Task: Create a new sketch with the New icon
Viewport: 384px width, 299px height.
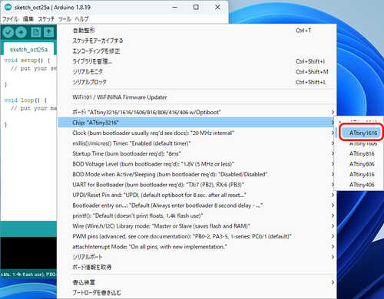Action: tap(35, 32)
